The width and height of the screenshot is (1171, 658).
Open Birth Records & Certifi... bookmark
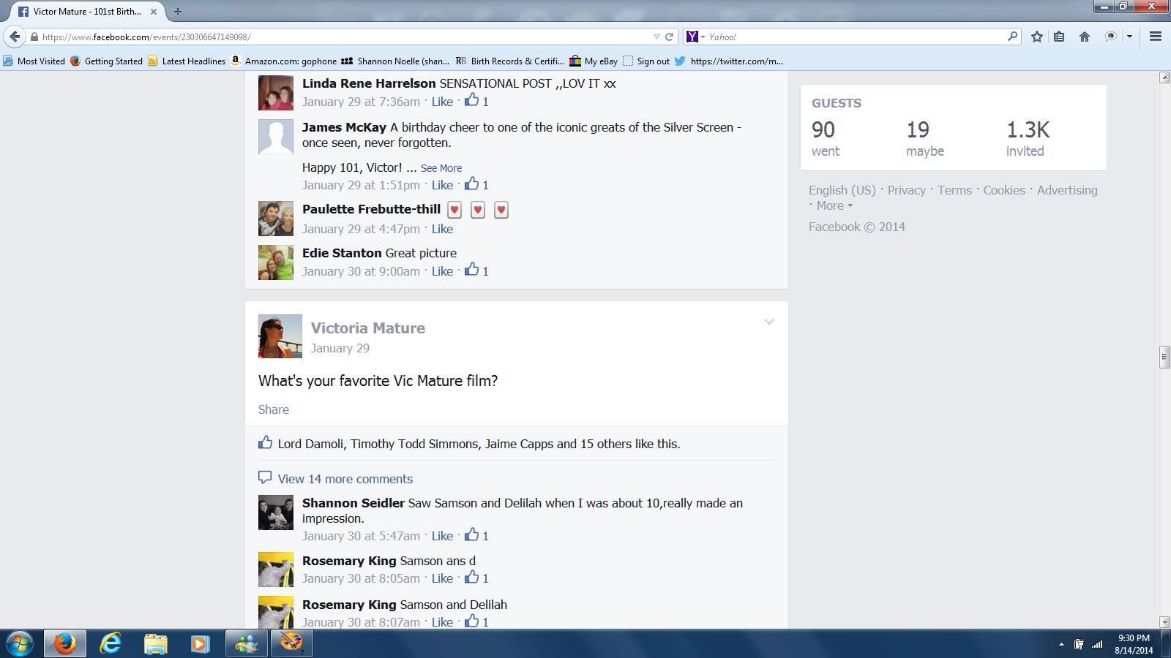510,61
